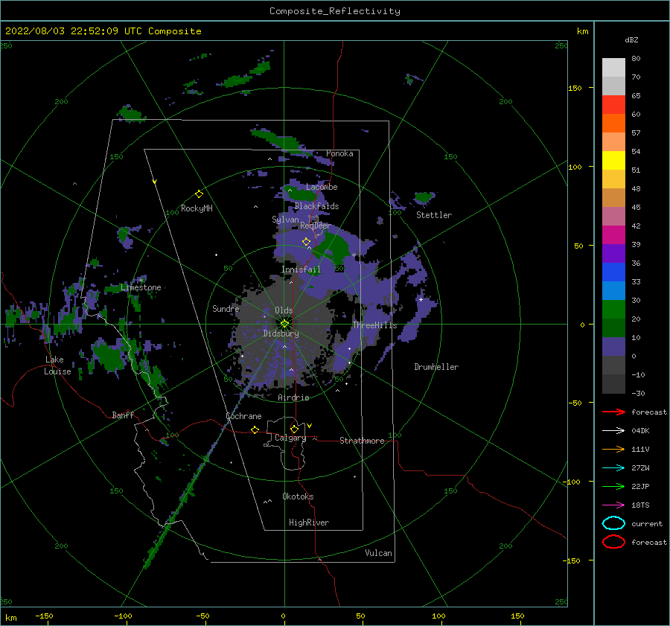Image resolution: width=670 pixels, height=626 pixels.
Task: Click the Banff label
Action: coord(123,415)
